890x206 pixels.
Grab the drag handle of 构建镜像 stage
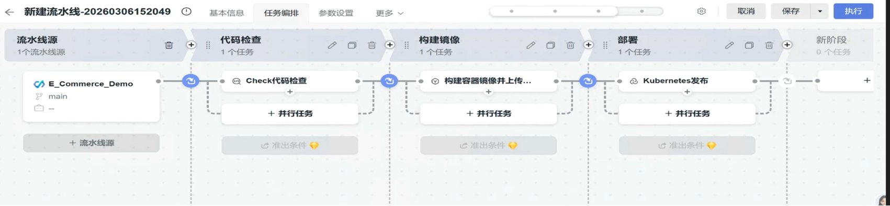click(407, 45)
